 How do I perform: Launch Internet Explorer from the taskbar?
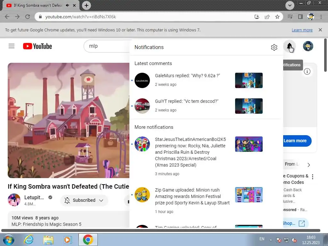(x=29, y=240)
